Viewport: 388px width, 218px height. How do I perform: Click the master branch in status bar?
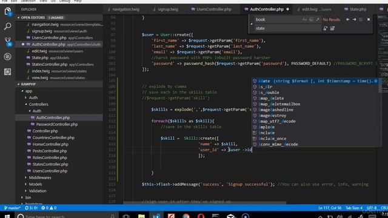pyautogui.click(x=12, y=208)
